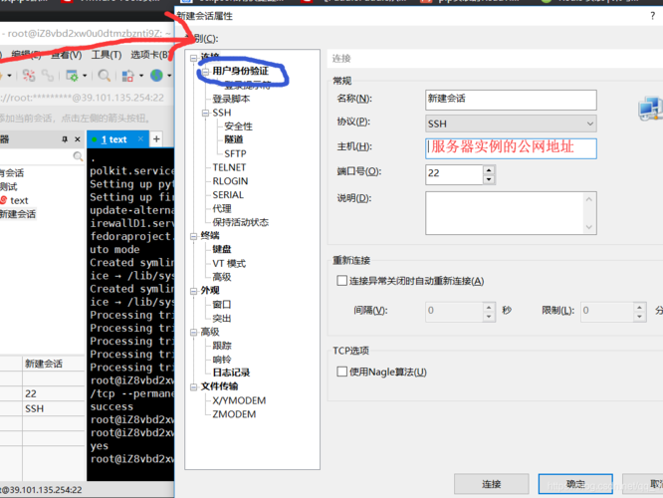The image size is (663, 498).
Task: Decrease the 间隔 interval spinner
Action: coord(489,317)
